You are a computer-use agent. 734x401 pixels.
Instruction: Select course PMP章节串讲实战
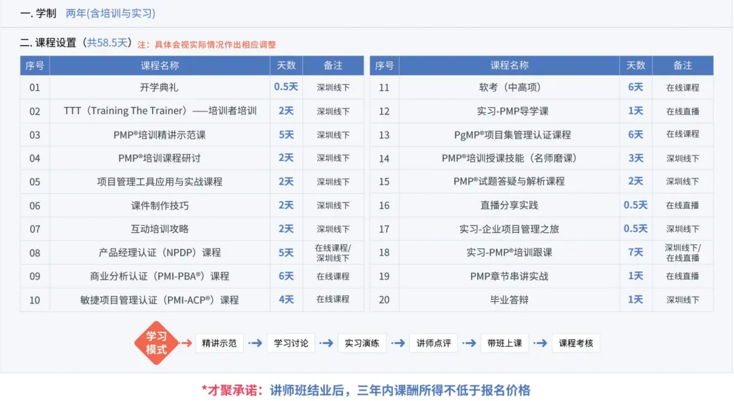click(x=509, y=276)
